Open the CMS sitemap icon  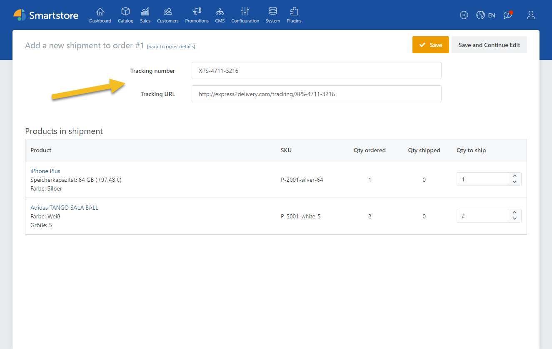[x=220, y=12]
